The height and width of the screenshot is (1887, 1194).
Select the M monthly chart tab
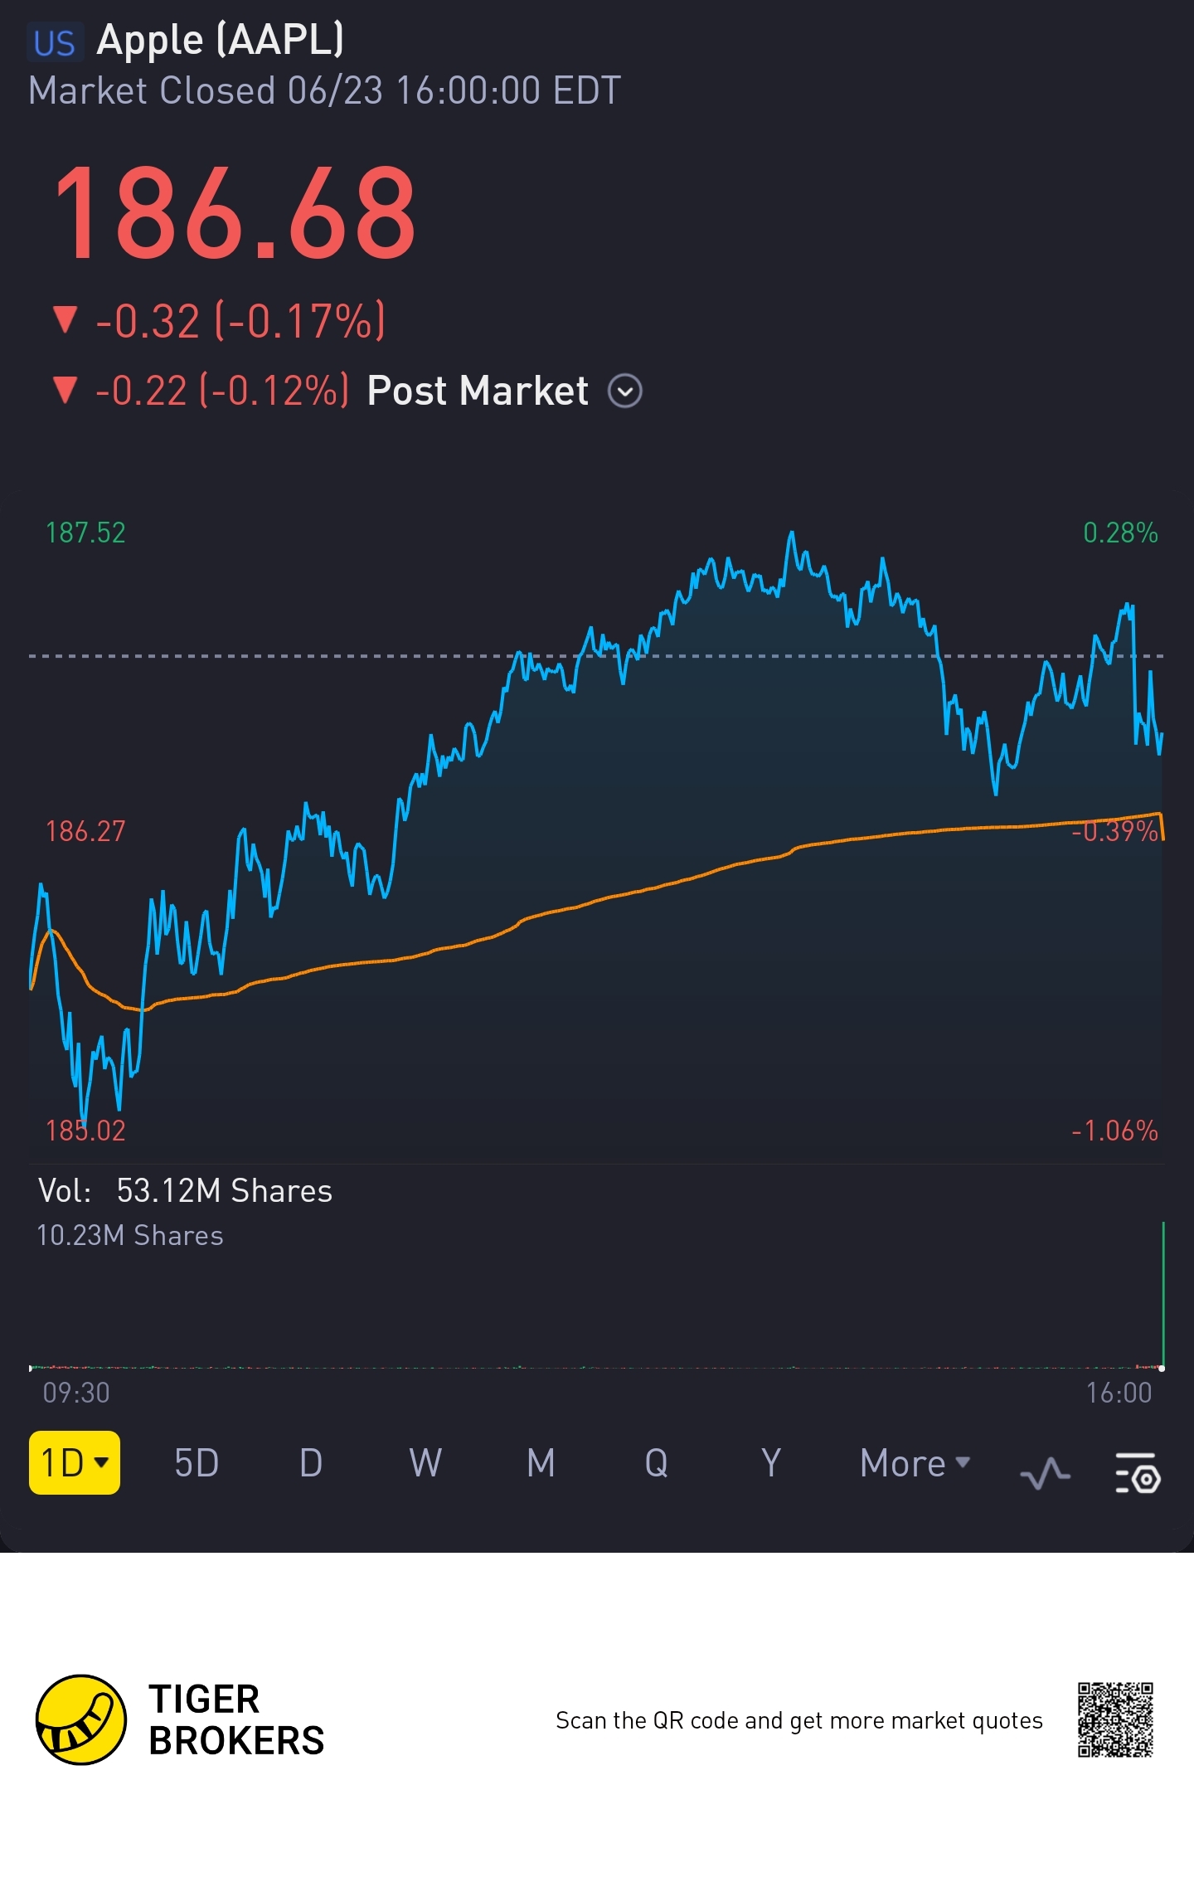(541, 1462)
